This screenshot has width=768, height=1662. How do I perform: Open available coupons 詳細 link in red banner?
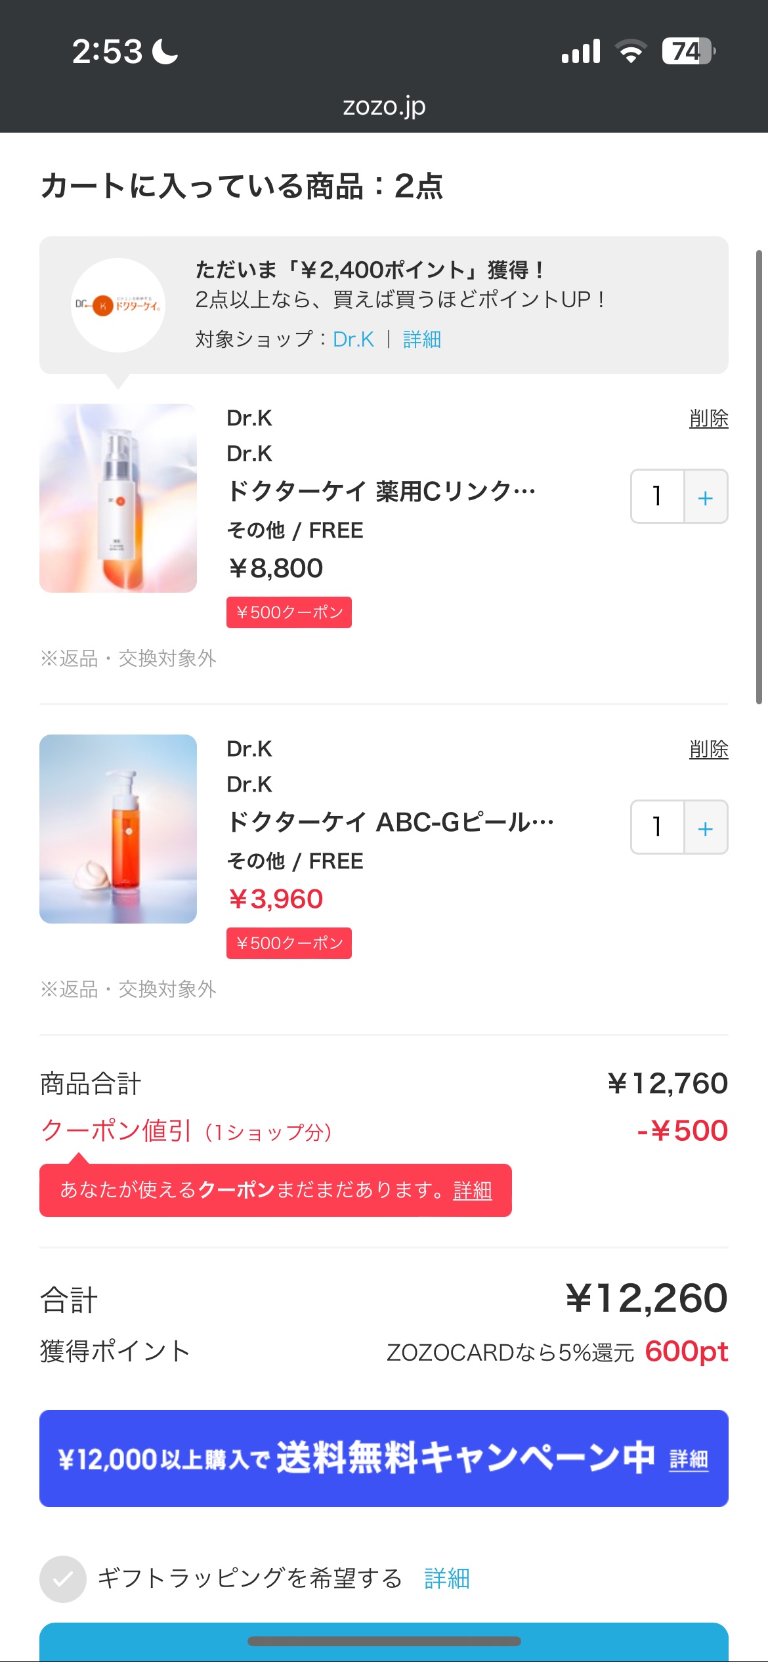(473, 1190)
